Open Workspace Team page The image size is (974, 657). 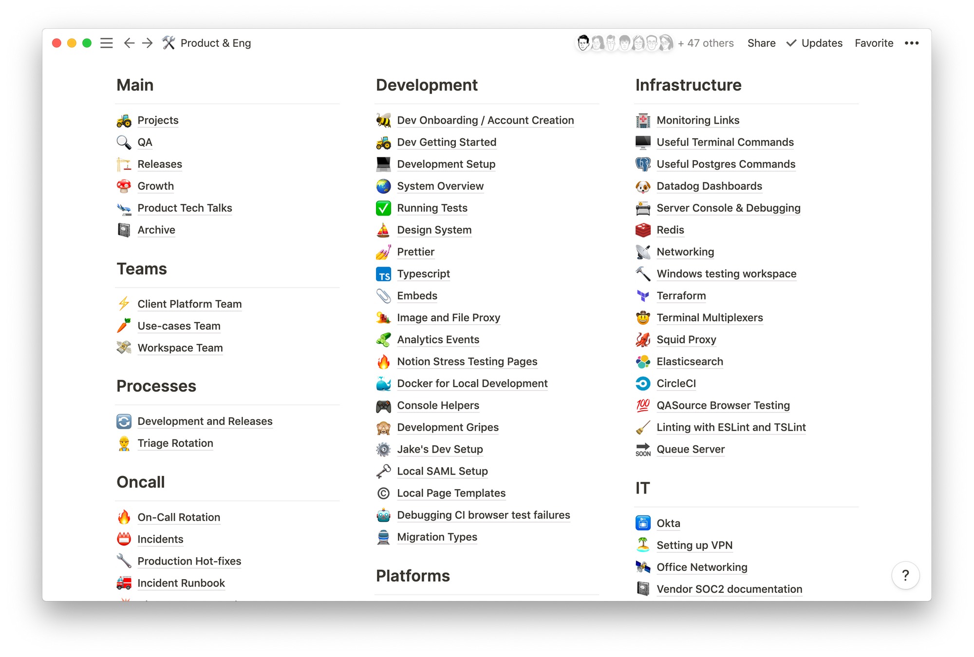click(180, 347)
